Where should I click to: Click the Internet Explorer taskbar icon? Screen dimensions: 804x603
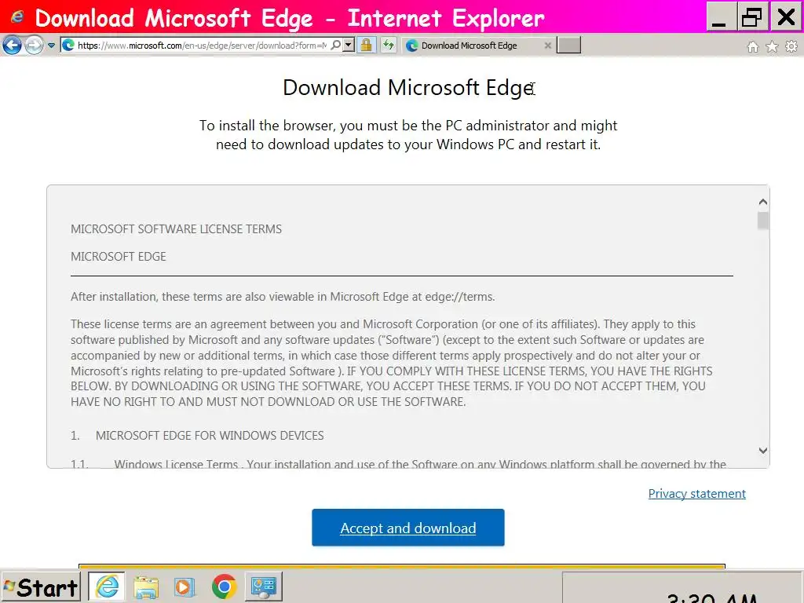click(x=107, y=587)
